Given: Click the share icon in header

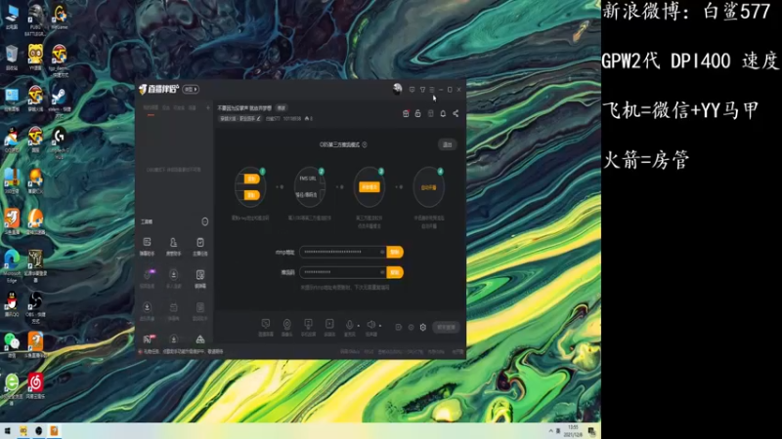Looking at the screenshot, I should tap(456, 113).
